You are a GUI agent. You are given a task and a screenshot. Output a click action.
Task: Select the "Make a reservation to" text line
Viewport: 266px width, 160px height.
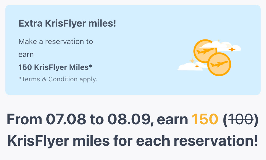(x=56, y=42)
